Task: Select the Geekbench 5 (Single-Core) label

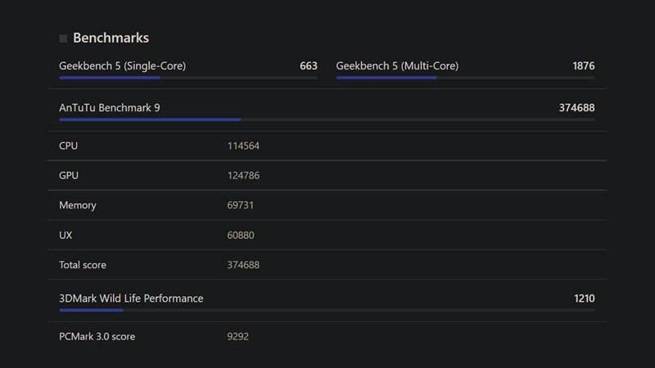Action: (122, 66)
